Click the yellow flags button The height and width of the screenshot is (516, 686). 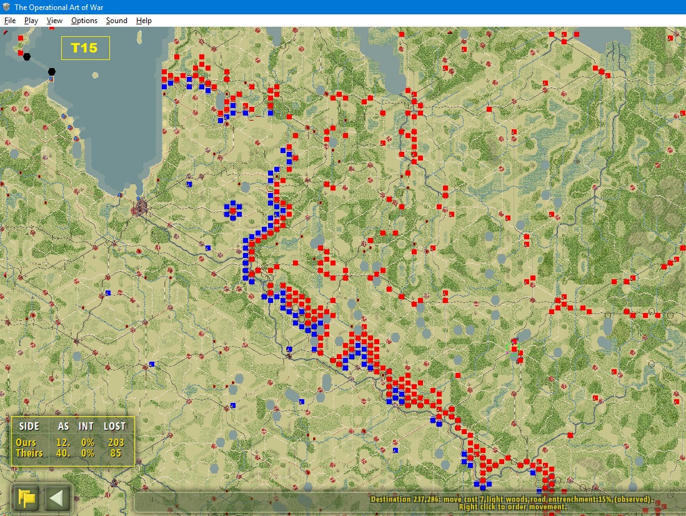pyautogui.click(x=26, y=499)
